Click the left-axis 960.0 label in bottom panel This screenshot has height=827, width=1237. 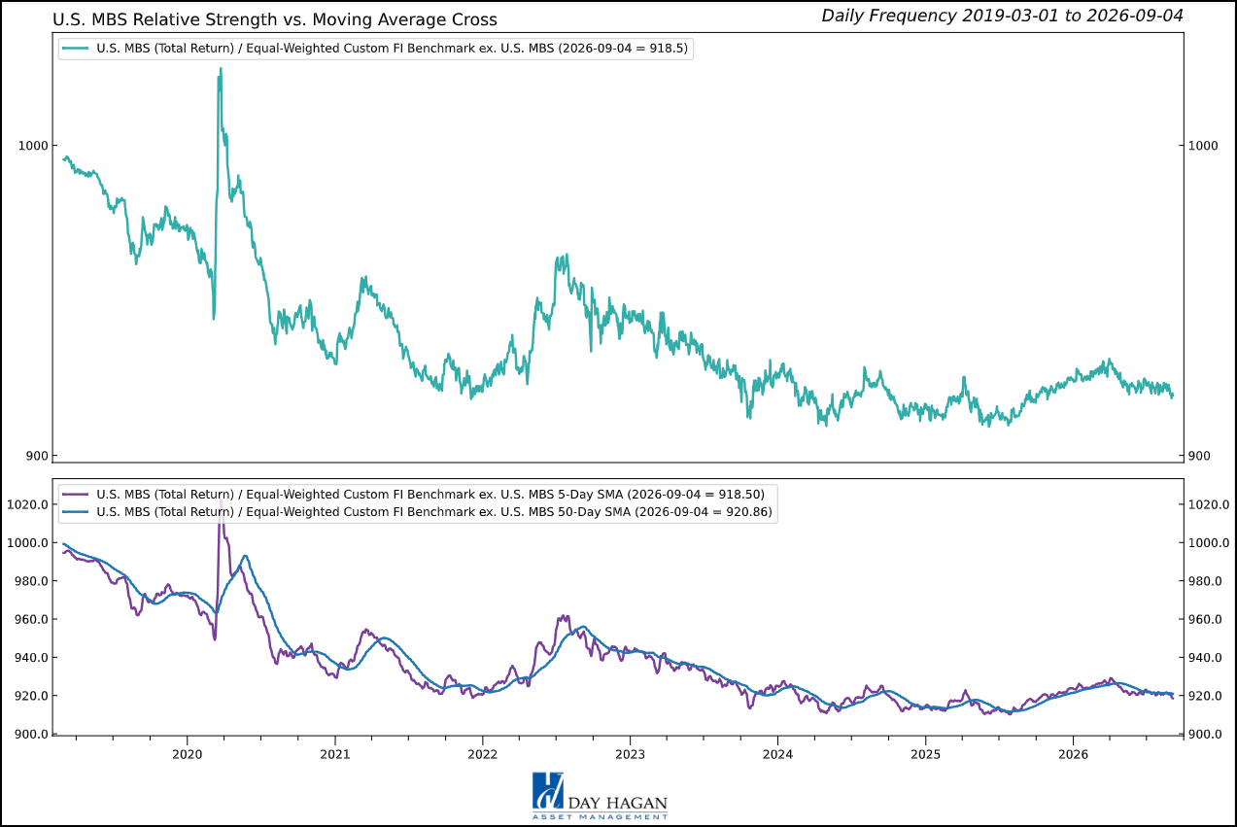click(29, 619)
